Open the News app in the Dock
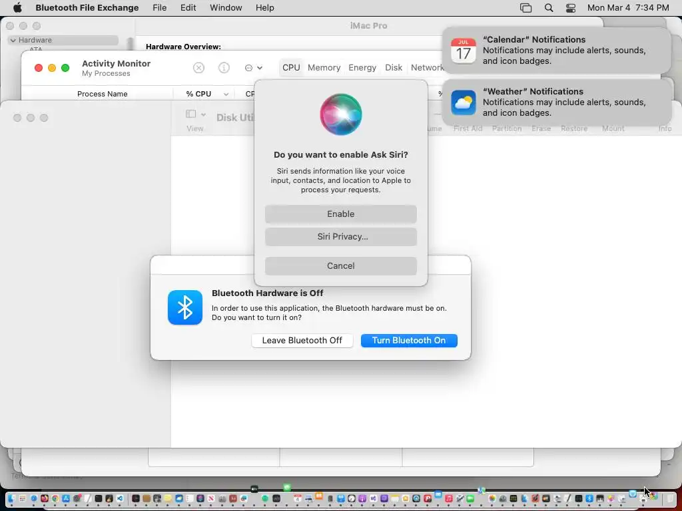This screenshot has width=682, height=511. tap(211, 498)
